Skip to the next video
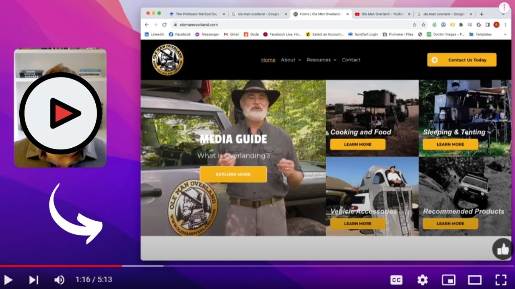Viewport: 515px width, 289px height. (x=34, y=280)
